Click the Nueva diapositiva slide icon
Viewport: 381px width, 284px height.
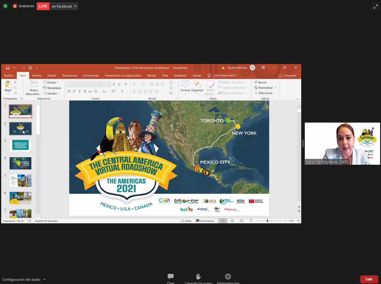34,84
